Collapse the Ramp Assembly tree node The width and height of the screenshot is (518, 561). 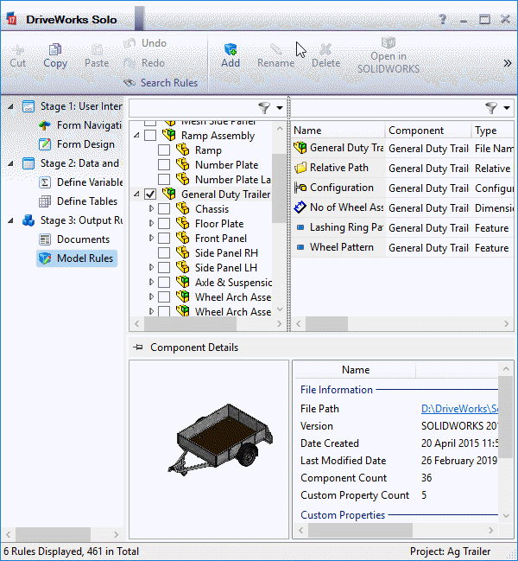[x=136, y=136]
